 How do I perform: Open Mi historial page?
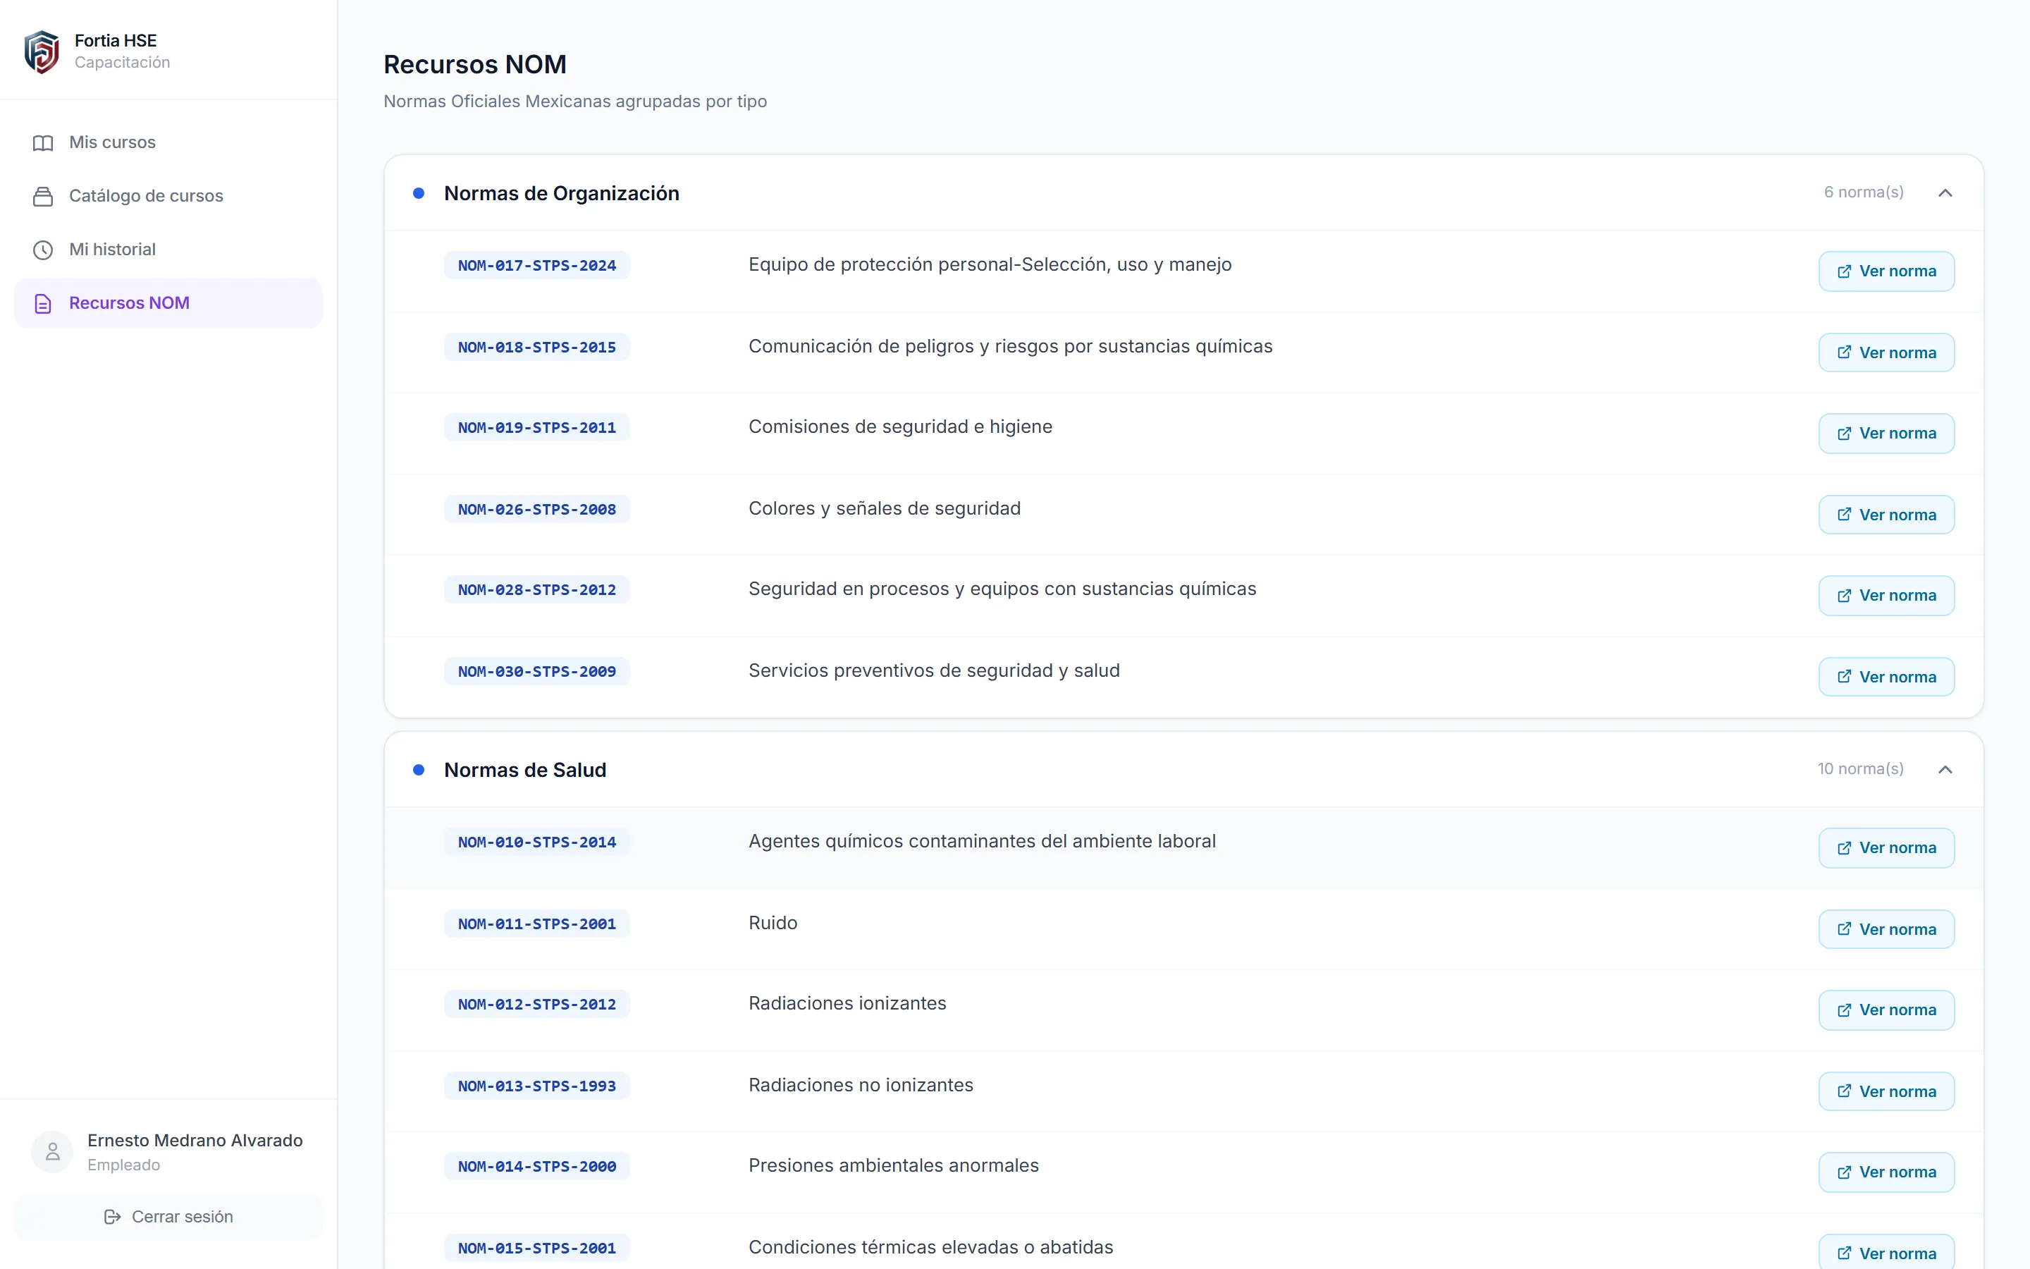[x=168, y=250]
